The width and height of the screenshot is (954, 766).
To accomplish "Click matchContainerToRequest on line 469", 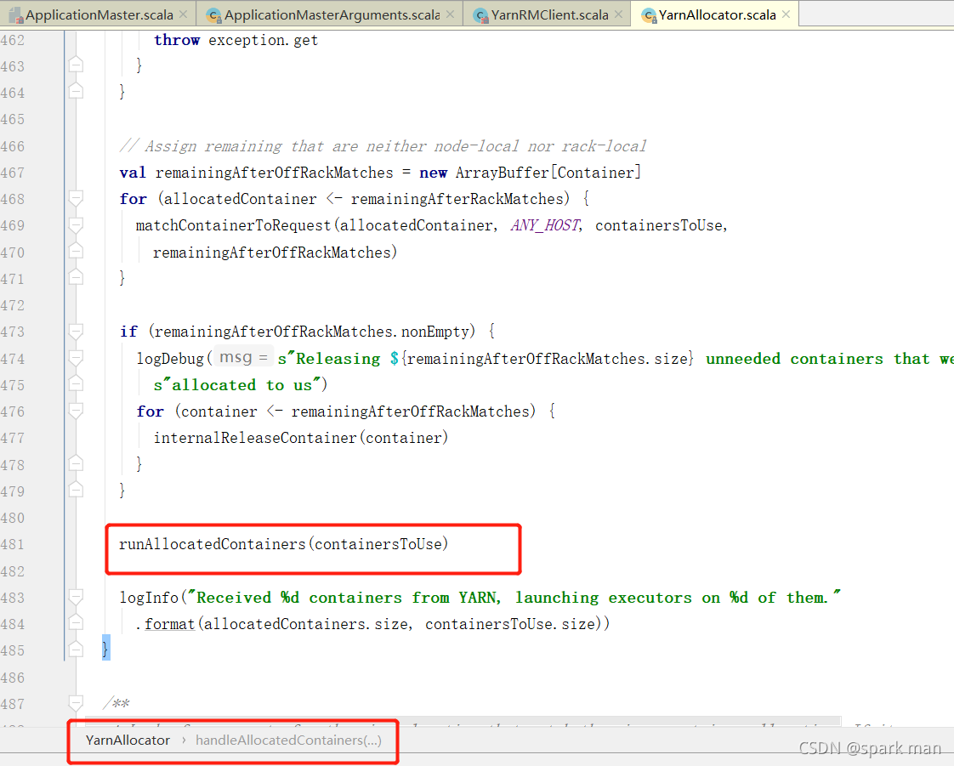I will [233, 225].
